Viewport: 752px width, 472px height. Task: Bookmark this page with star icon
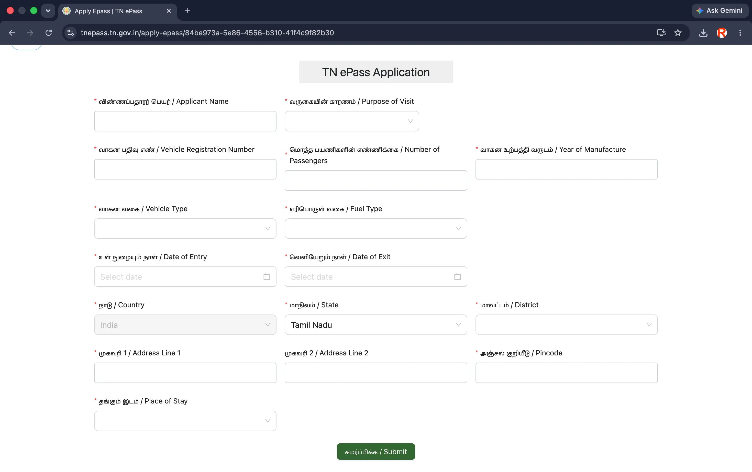point(678,33)
